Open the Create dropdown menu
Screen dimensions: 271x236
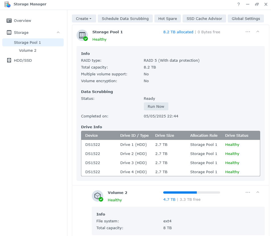tap(84, 19)
